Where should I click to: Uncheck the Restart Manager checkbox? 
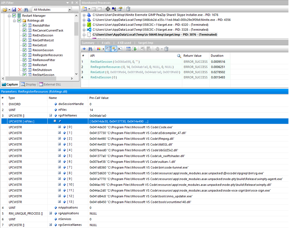click(14, 15)
